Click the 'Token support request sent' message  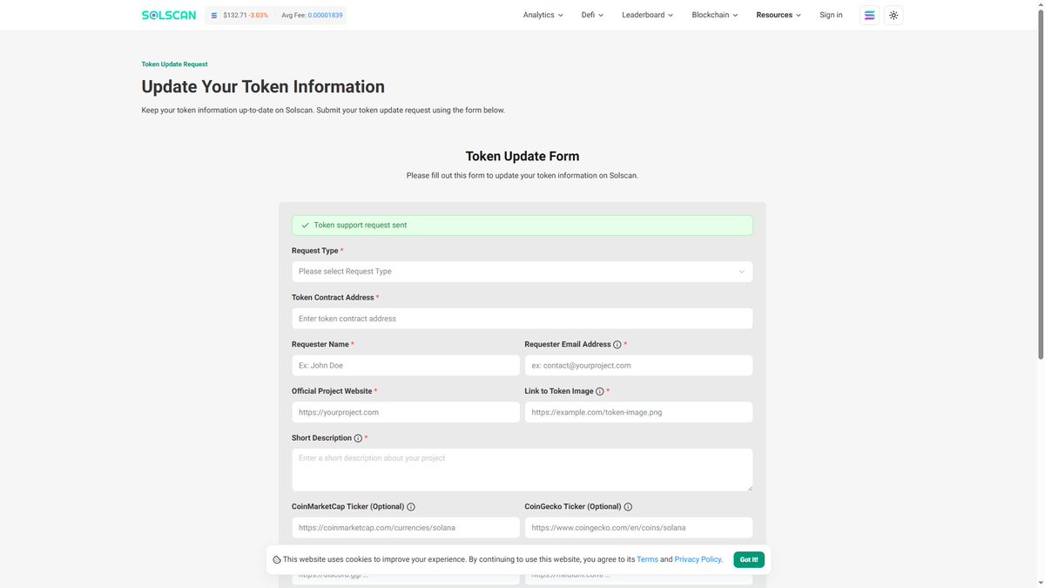[361, 226]
